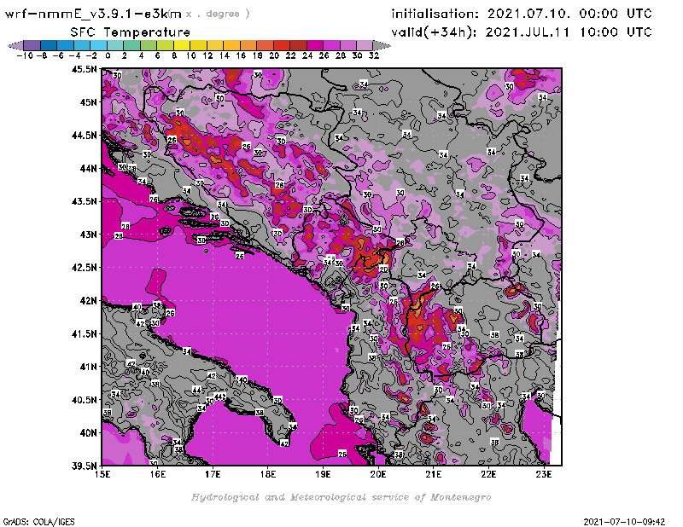
Task: Click the "14" label under the color scale
Action: [225, 55]
